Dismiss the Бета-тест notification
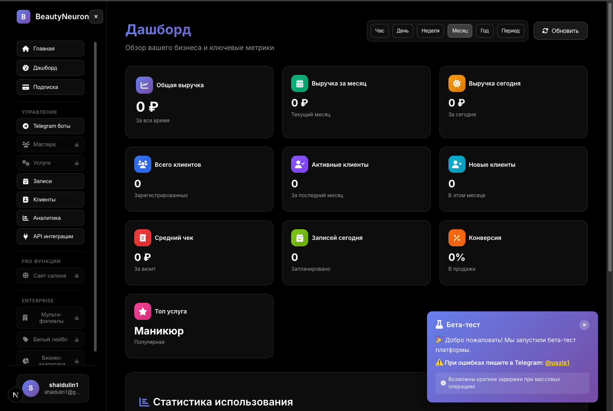613x411 pixels. click(584, 325)
